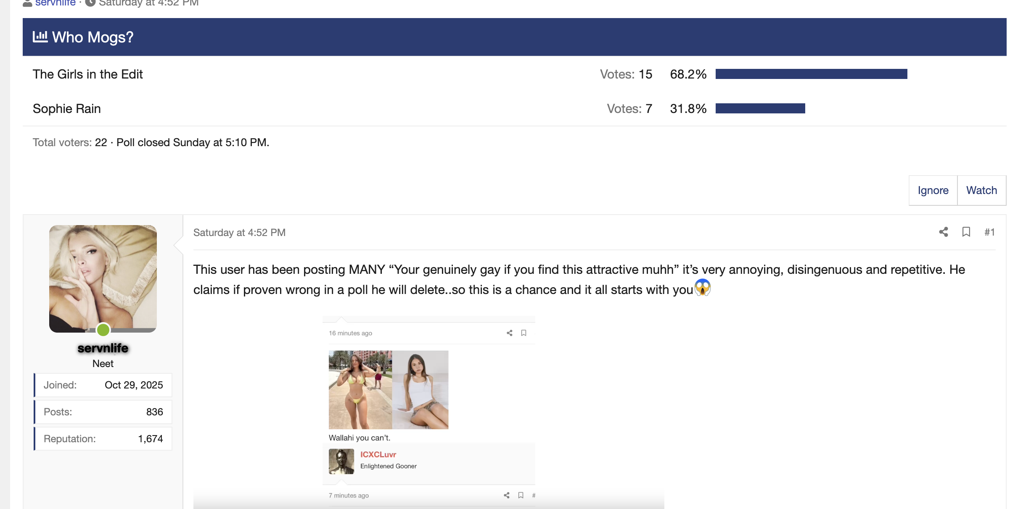Bookmark post #1 with the bookmark icon
This screenshot has height=509, width=1010.
(966, 232)
